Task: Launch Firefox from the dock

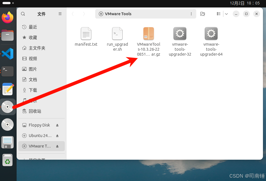Action: pyautogui.click(x=7, y=17)
